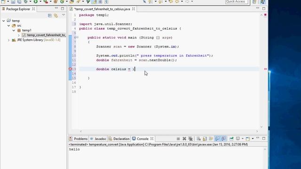Switch to the Java perspective icon
The image size is (301, 169).
262,2
